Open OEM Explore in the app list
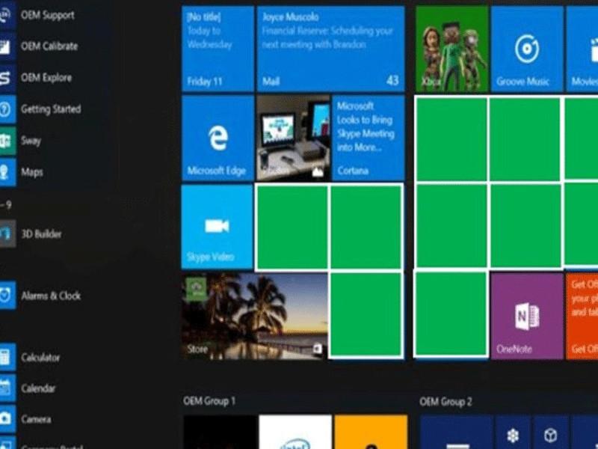This screenshot has height=449, width=598. 36,78
